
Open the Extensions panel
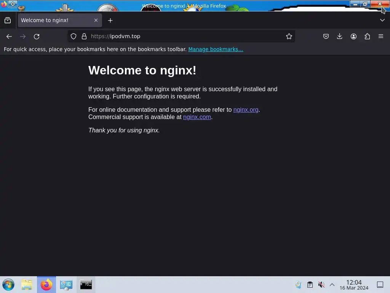point(367,36)
